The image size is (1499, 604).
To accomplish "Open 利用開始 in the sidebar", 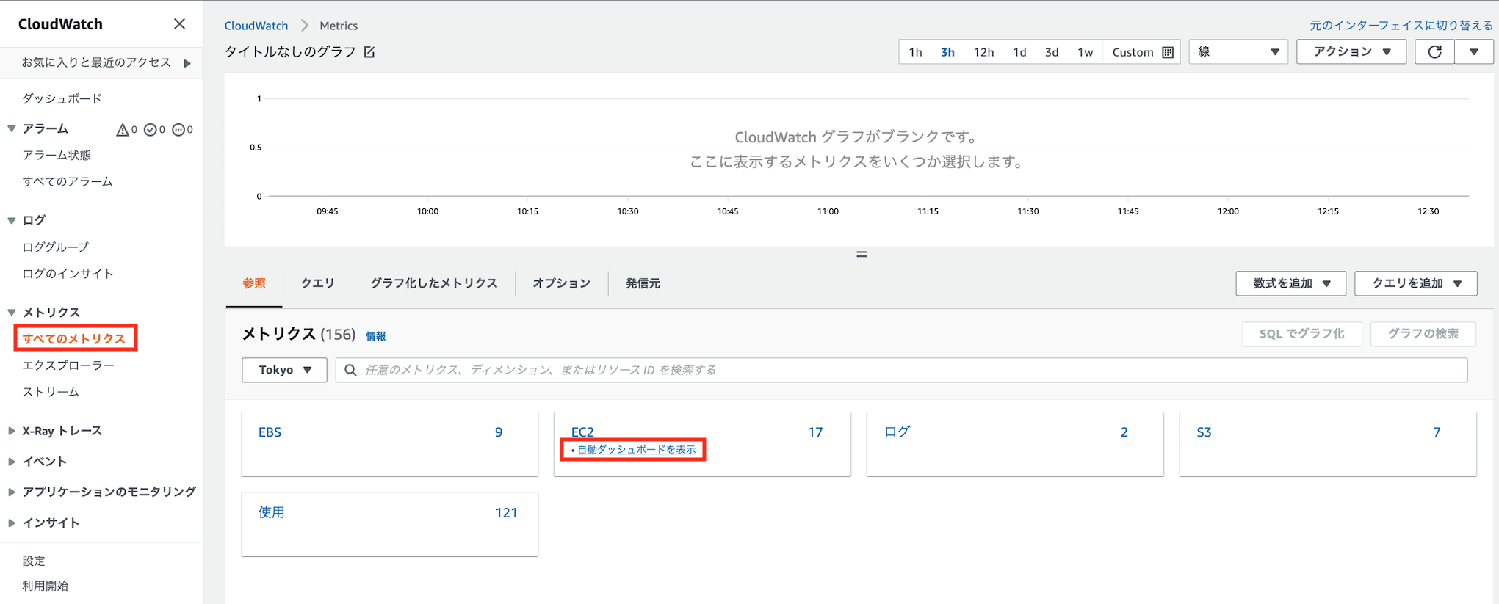I will pyautogui.click(x=45, y=586).
